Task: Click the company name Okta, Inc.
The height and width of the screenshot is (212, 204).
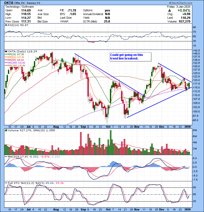Action: point(20,3)
